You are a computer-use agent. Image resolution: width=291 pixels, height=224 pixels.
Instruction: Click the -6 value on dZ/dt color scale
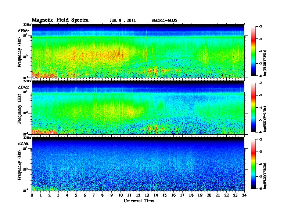(260, 188)
